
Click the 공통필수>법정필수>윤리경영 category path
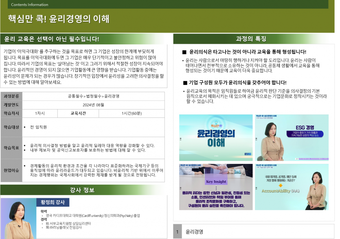point(94,96)
